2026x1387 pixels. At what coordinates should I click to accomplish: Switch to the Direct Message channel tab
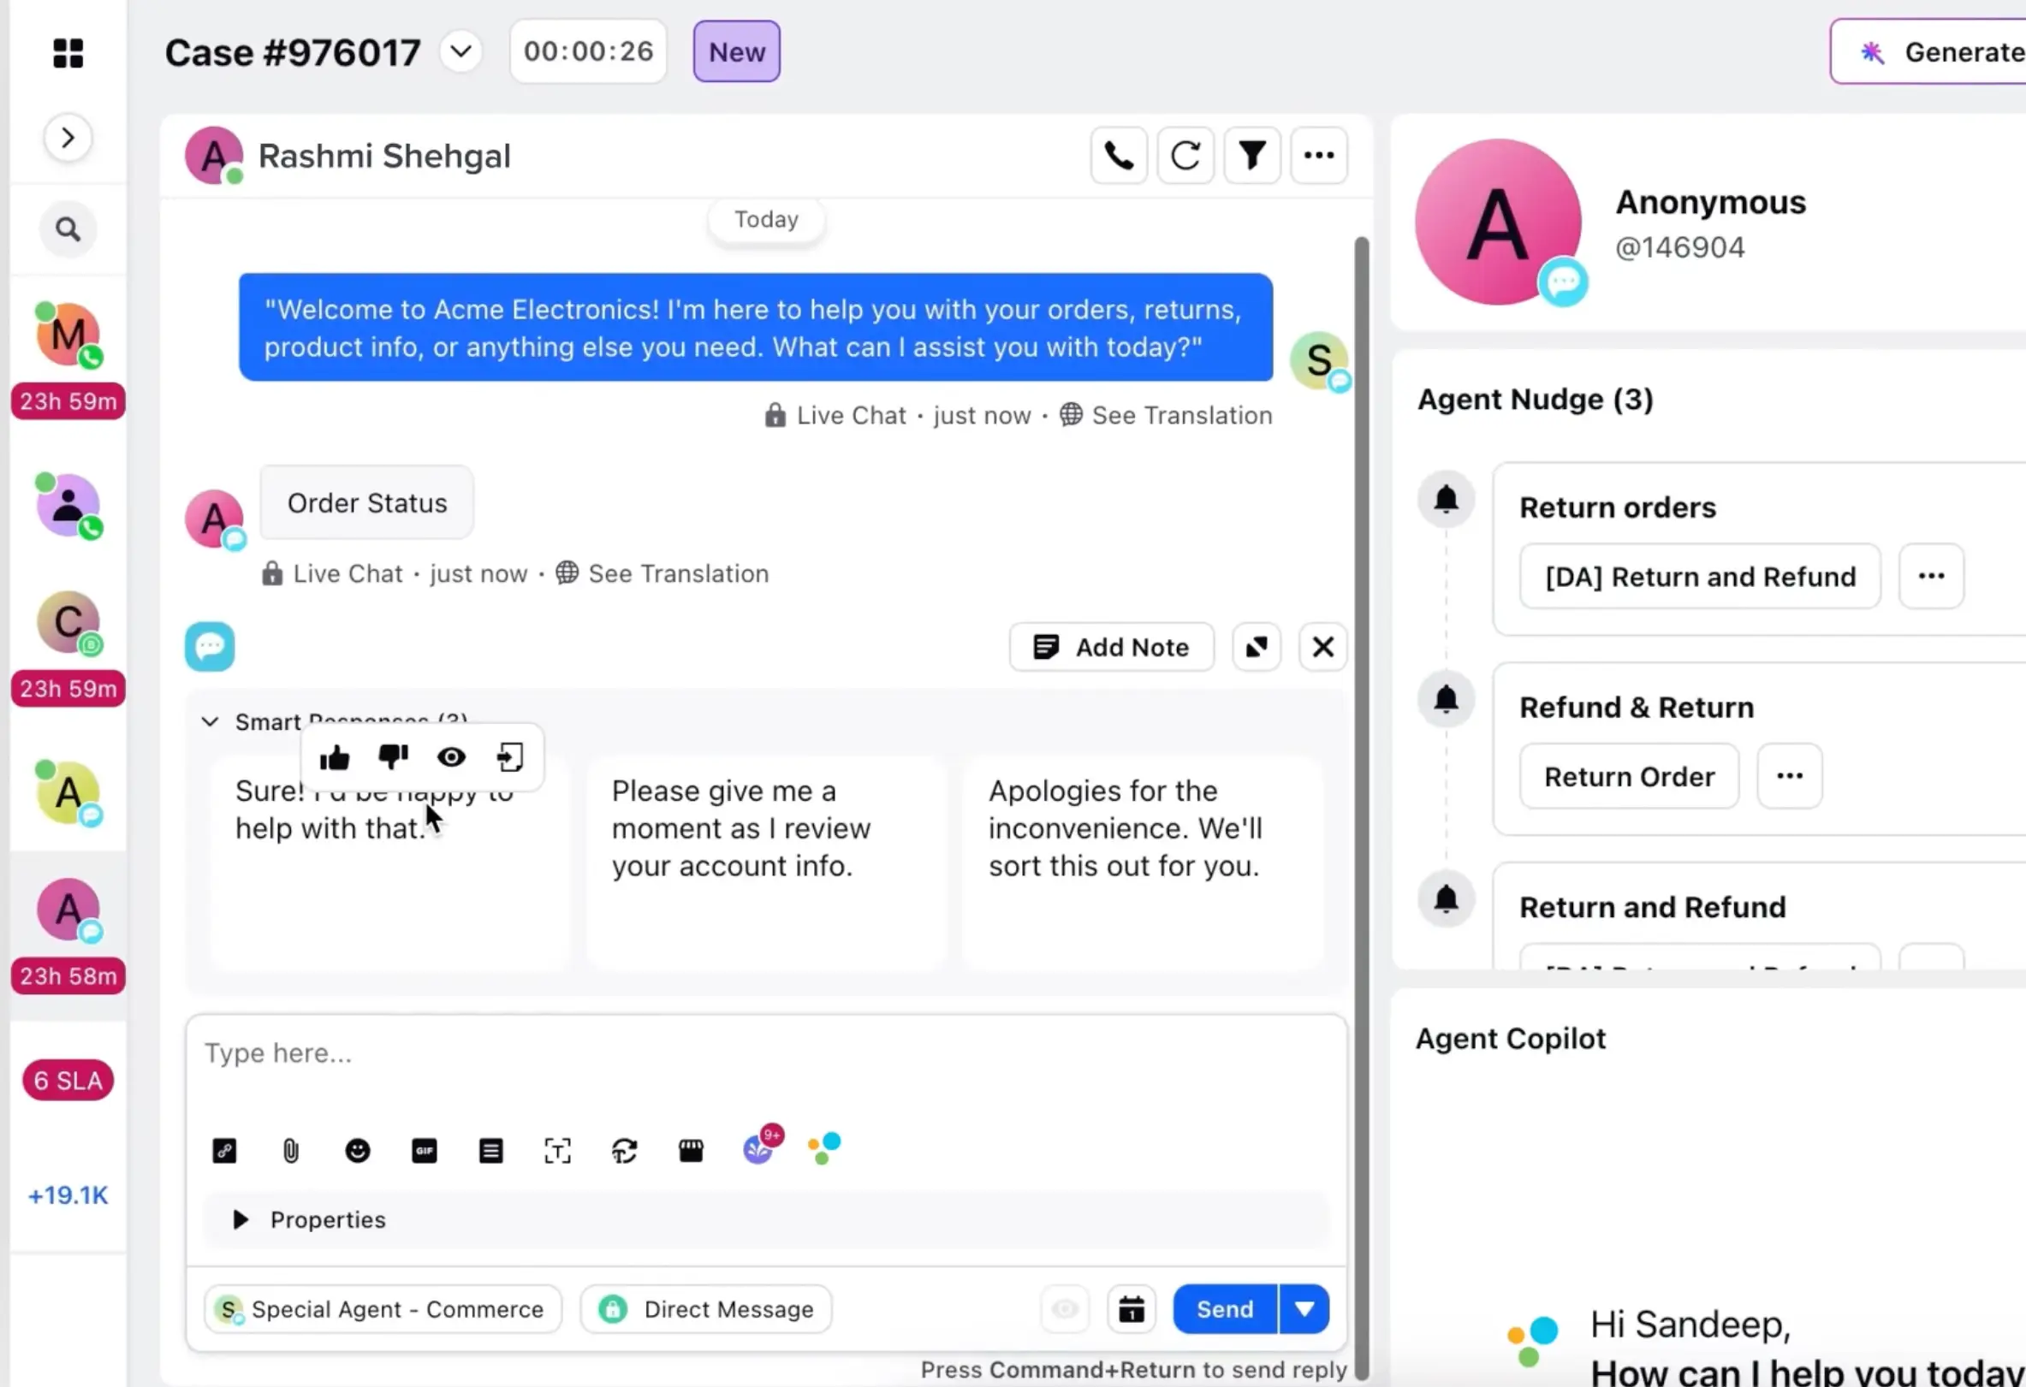705,1308
